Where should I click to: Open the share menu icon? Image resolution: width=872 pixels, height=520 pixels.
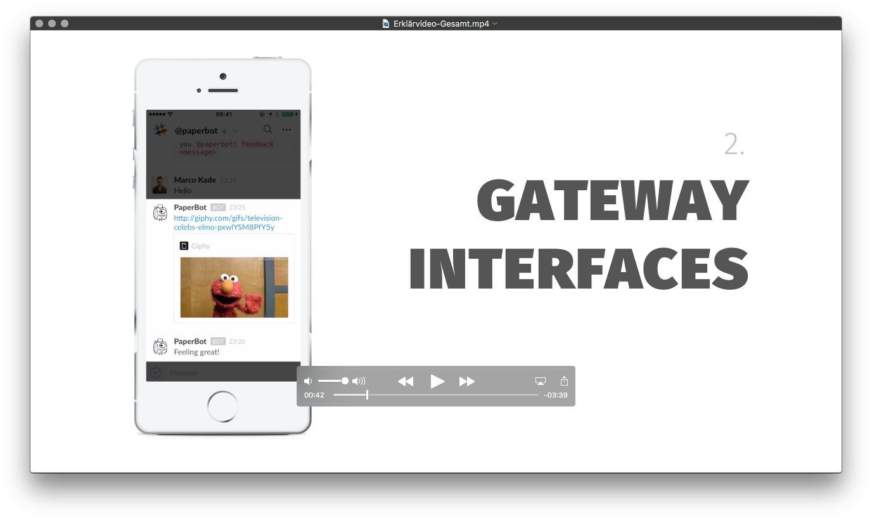[x=564, y=380]
